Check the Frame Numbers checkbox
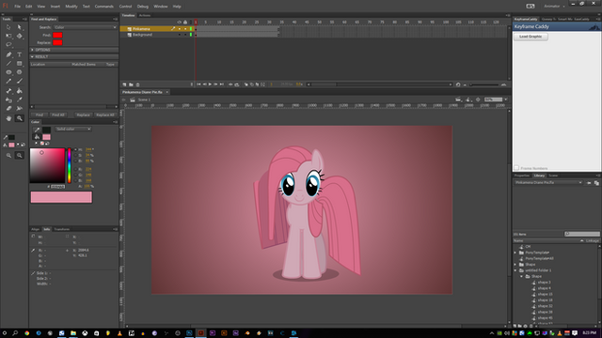This screenshot has width=602, height=338. (516, 168)
